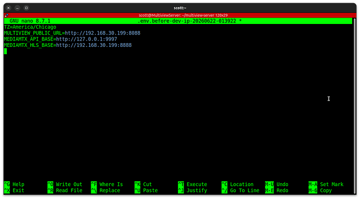Click the M-E Redo shortcut
The width and height of the screenshot is (360, 199).
(x=277, y=191)
